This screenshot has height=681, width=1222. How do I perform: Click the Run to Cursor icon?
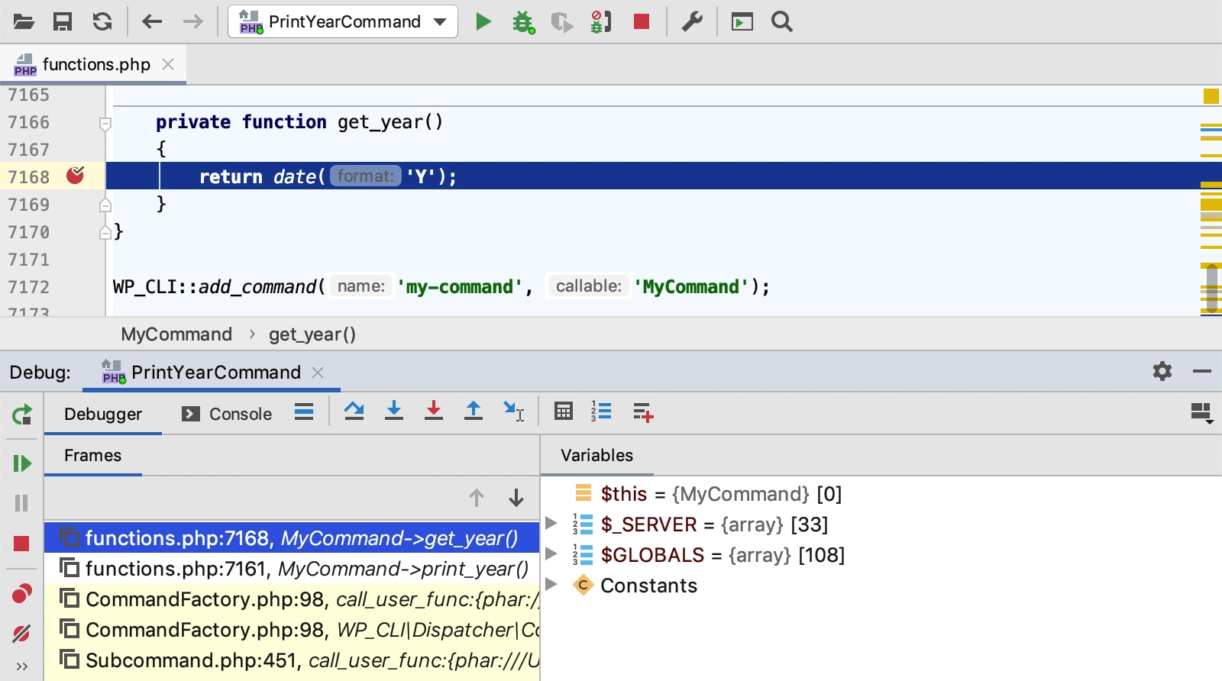(x=513, y=412)
